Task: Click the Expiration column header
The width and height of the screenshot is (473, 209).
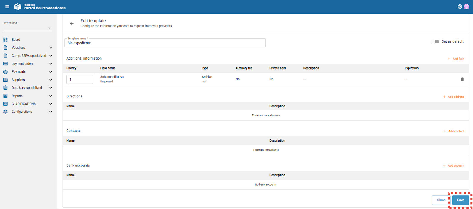Action: pos(412,68)
